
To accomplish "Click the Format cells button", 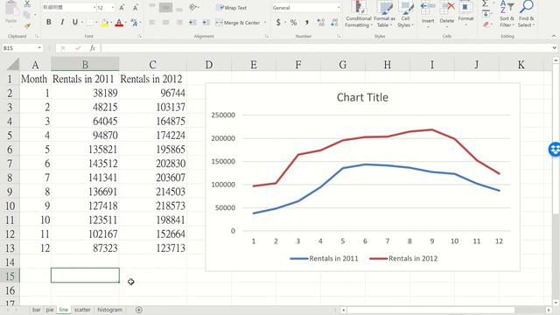I will click(x=465, y=14).
